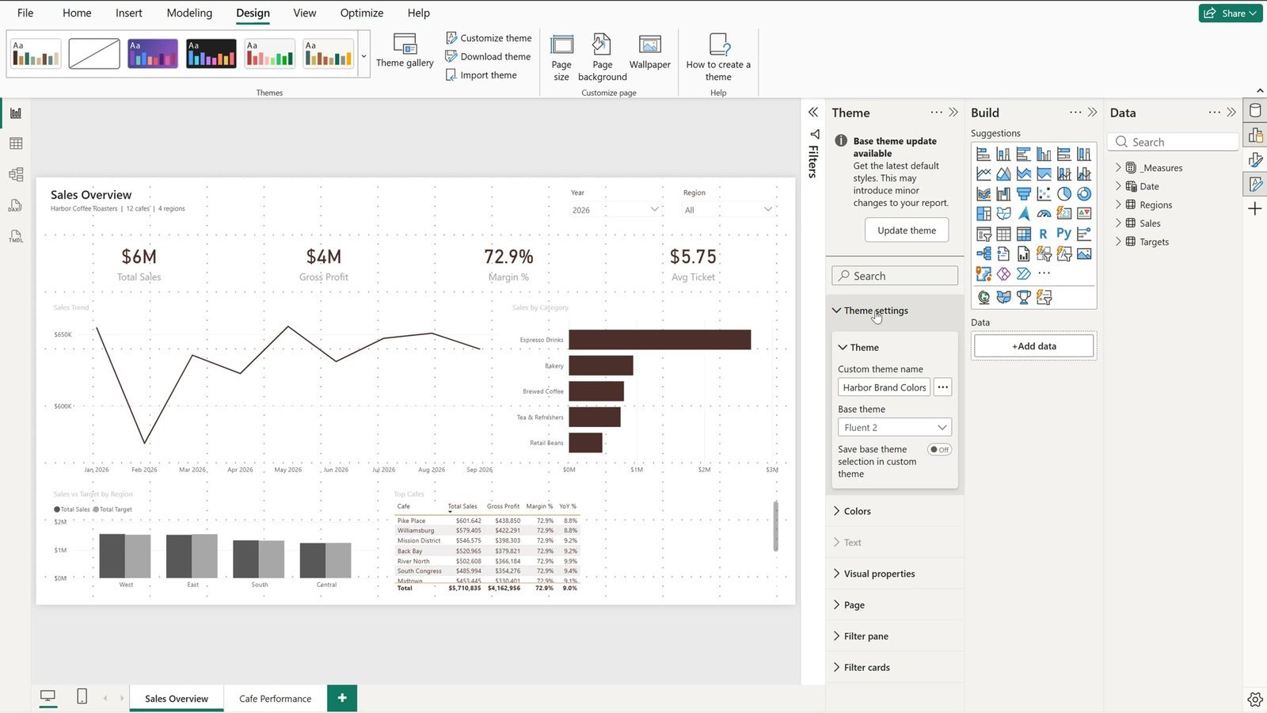The image size is (1267, 713).
Task: Open the Base theme Fluent 2 dropdown
Action: tap(895, 427)
